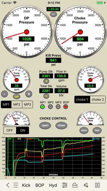The image size is (107, 191).
Task: Tap the Flow In 150.6 value
Action: click(61, 76)
